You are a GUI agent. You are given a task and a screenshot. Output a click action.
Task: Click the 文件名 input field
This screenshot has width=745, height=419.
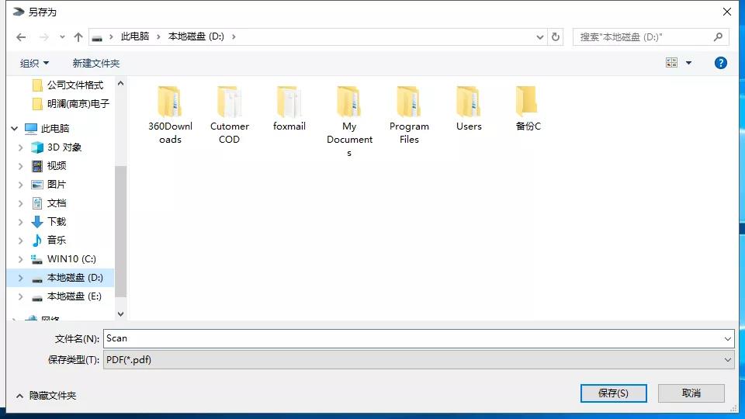click(411, 338)
